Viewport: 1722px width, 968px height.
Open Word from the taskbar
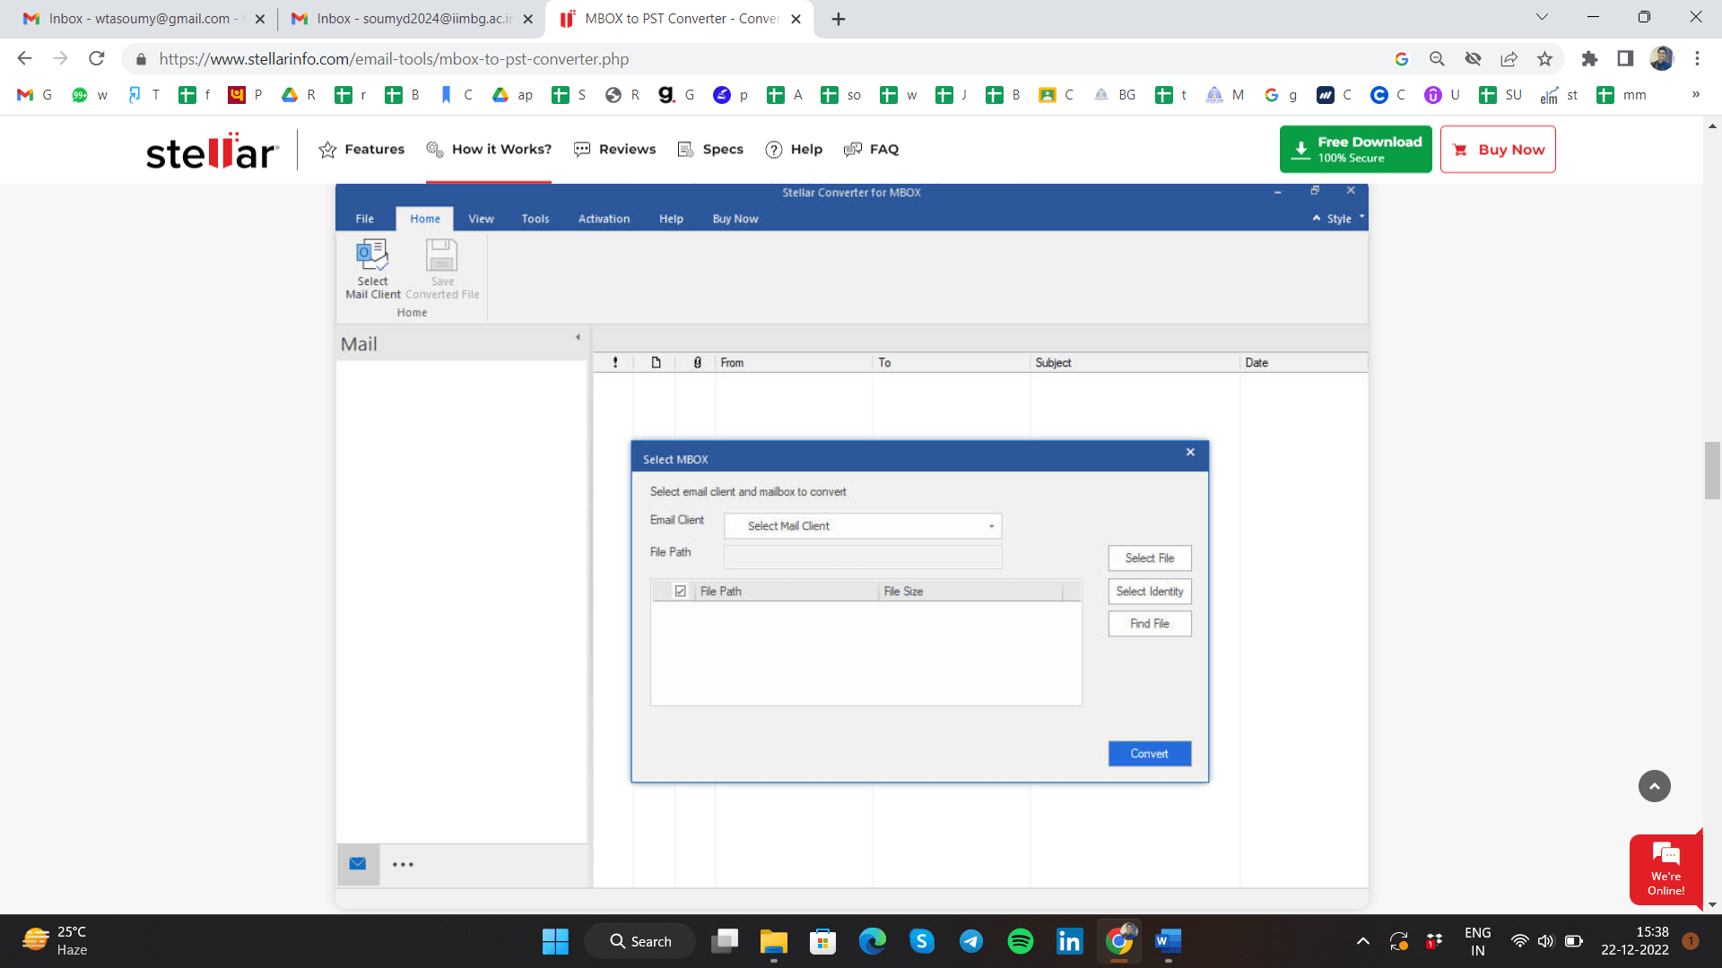click(1168, 941)
